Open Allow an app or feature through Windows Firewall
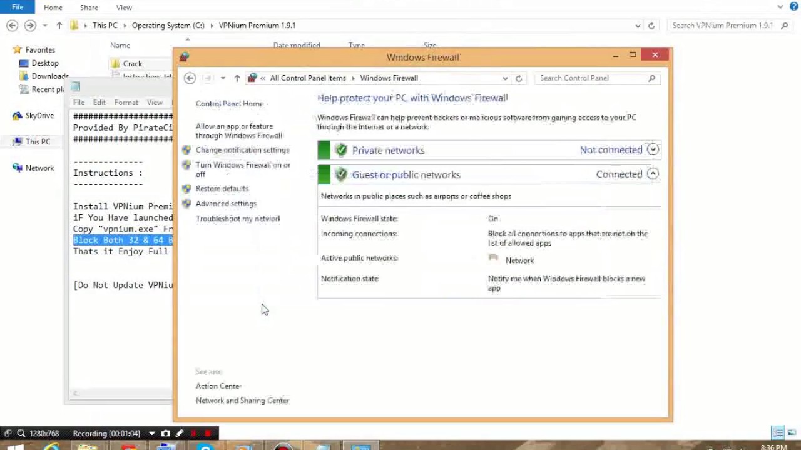Image resolution: width=801 pixels, height=450 pixels. (x=239, y=131)
